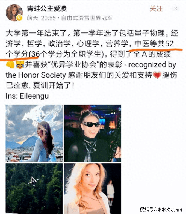Click the yellow V verified badge
The width and height of the screenshot is (186, 214).
pyautogui.click(x=19, y=18)
